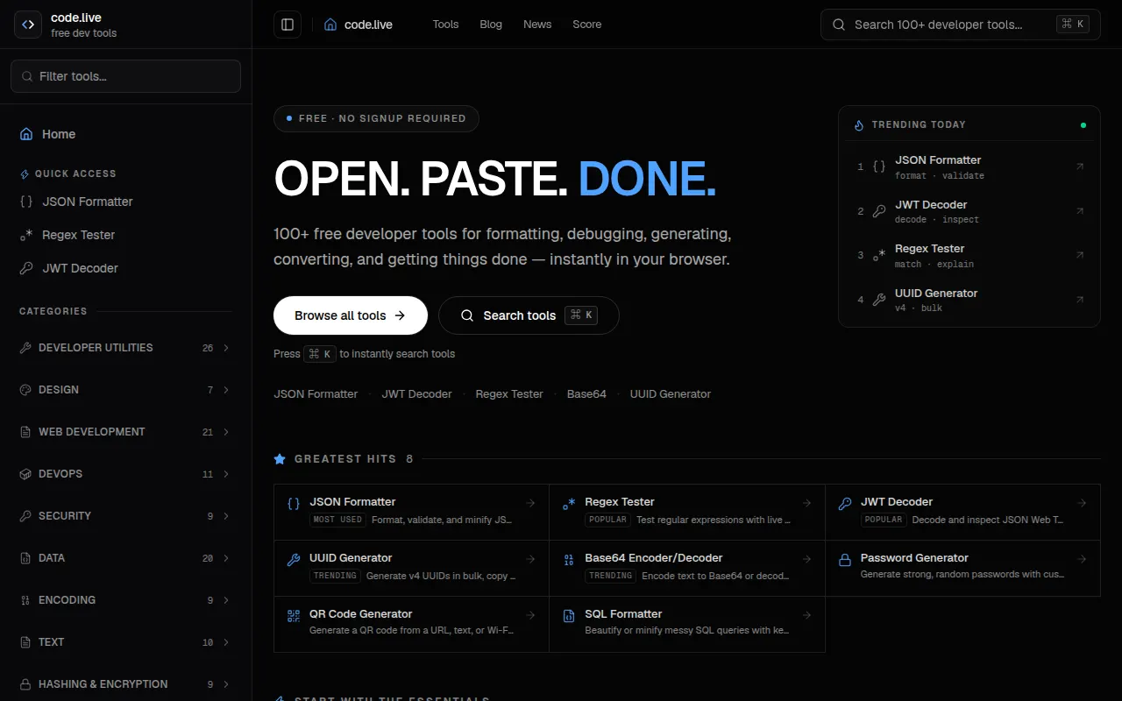Click the Regex Tester card icon
This screenshot has height=701, width=1122.
[x=569, y=504]
